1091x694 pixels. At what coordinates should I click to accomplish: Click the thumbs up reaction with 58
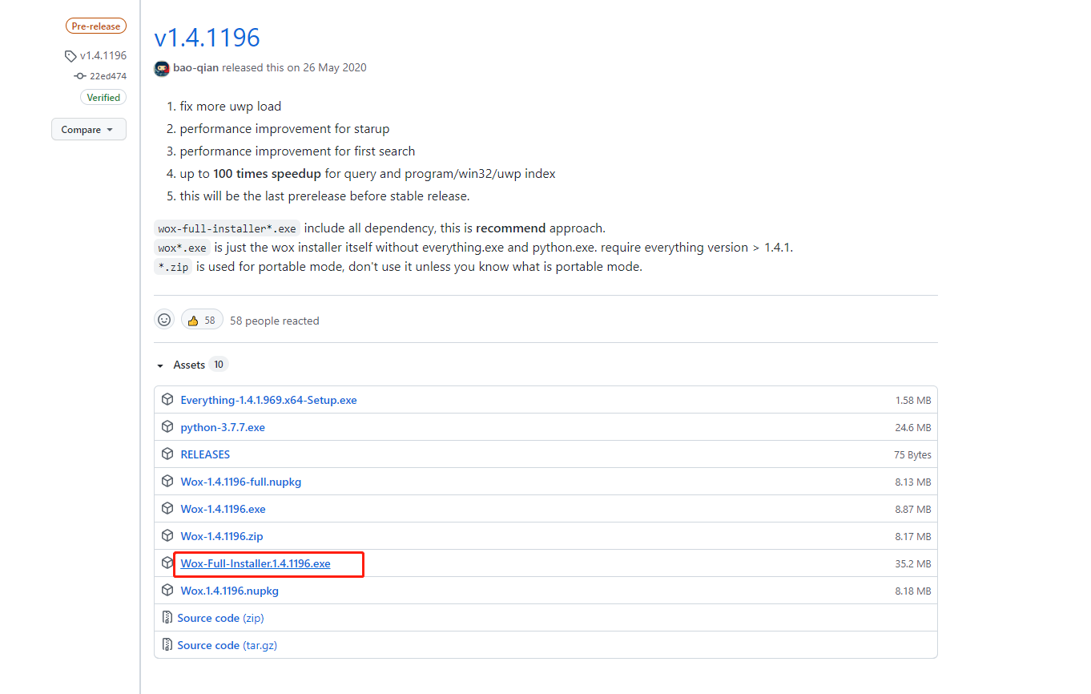tap(202, 320)
